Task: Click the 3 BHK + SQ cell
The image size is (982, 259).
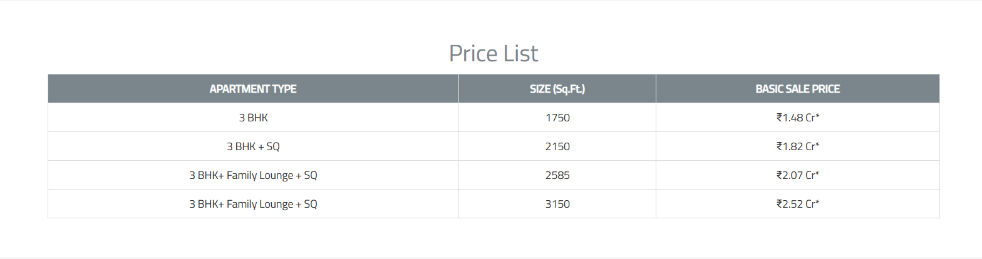Action: 253,146
